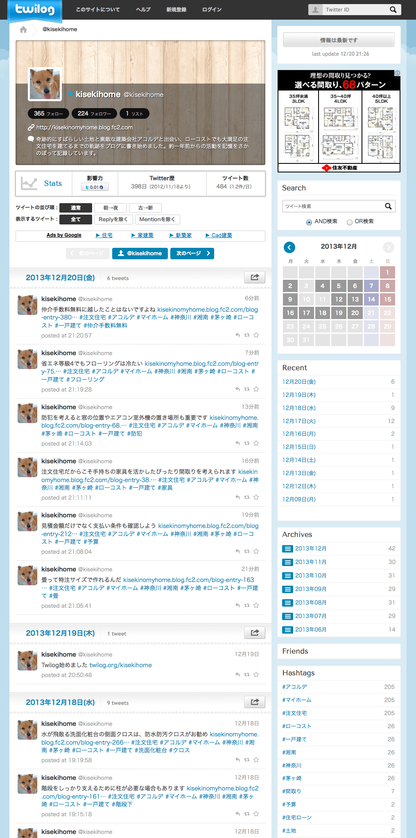This screenshot has width=416, height=838.
Task: Open the #アコルデ hashtag link
Action: [x=294, y=687]
